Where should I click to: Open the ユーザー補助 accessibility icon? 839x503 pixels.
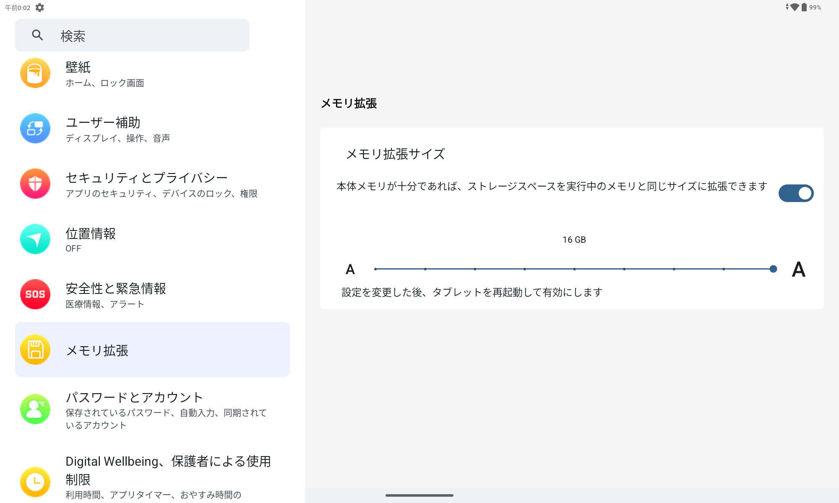(x=35, y=128)
